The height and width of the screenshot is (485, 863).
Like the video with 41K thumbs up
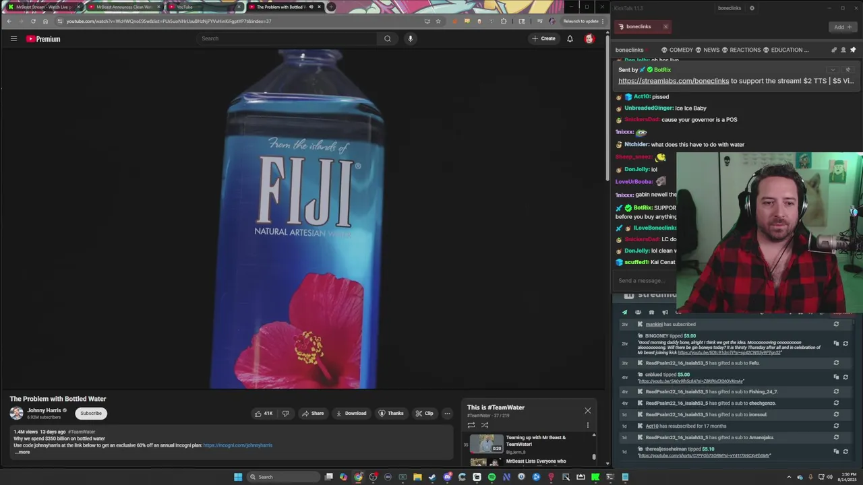264,414
